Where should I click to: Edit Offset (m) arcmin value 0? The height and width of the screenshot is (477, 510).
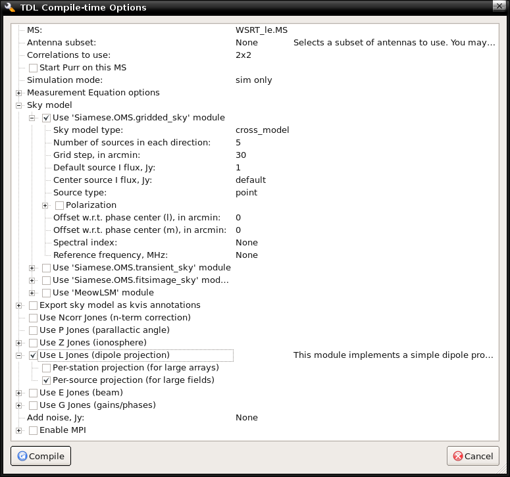coord(238,230)
